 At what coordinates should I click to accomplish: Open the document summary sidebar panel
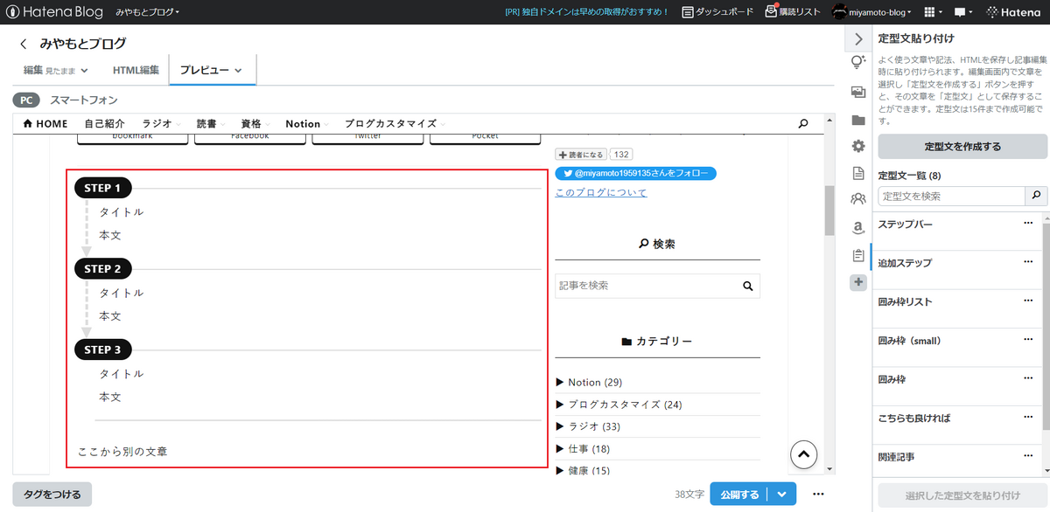858,173
